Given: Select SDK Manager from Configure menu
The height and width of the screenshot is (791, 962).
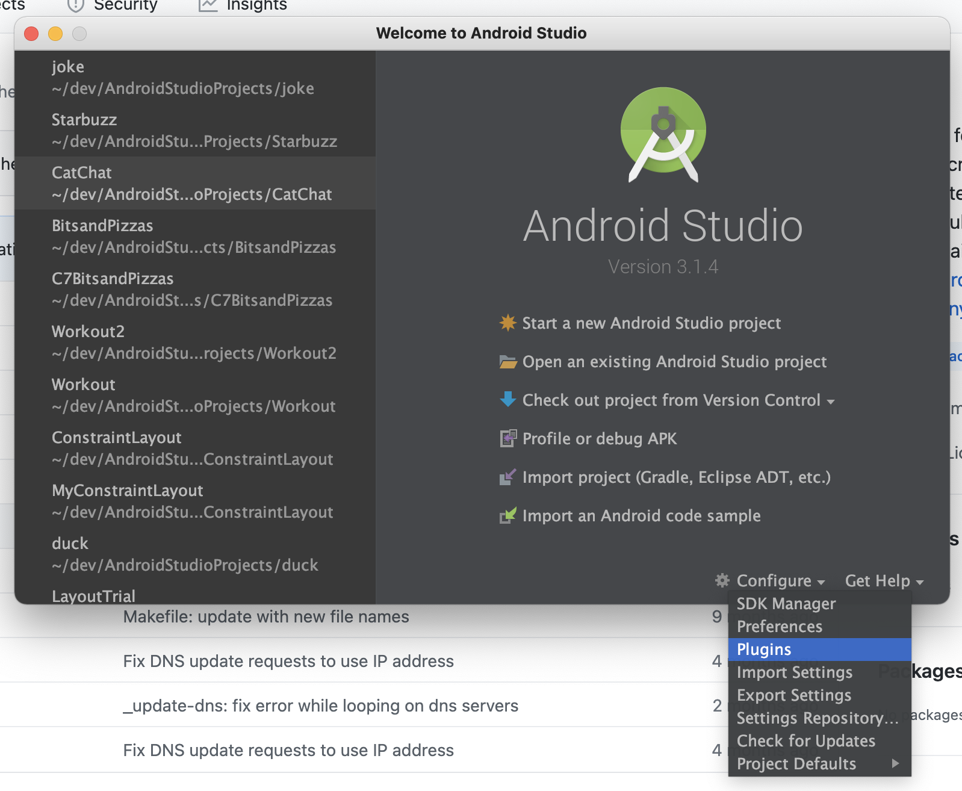Looking at the screenshot, I should tap(820, 604).
